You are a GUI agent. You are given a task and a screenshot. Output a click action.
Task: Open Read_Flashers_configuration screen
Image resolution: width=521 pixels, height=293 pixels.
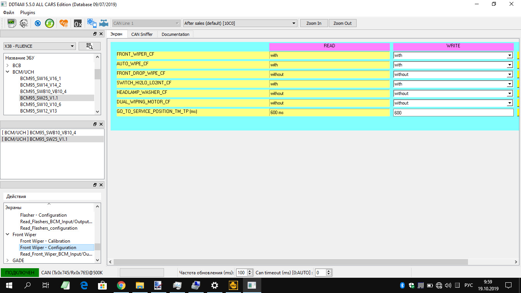[x=49, y=228]
